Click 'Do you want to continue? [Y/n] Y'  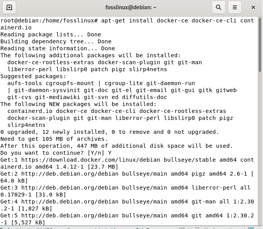tap(56, 153)
